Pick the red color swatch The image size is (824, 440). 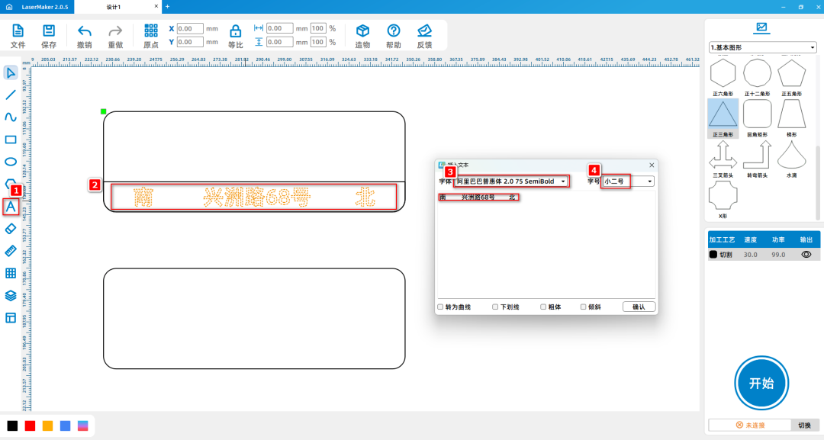pyautogui.click(x=30, y=426)
